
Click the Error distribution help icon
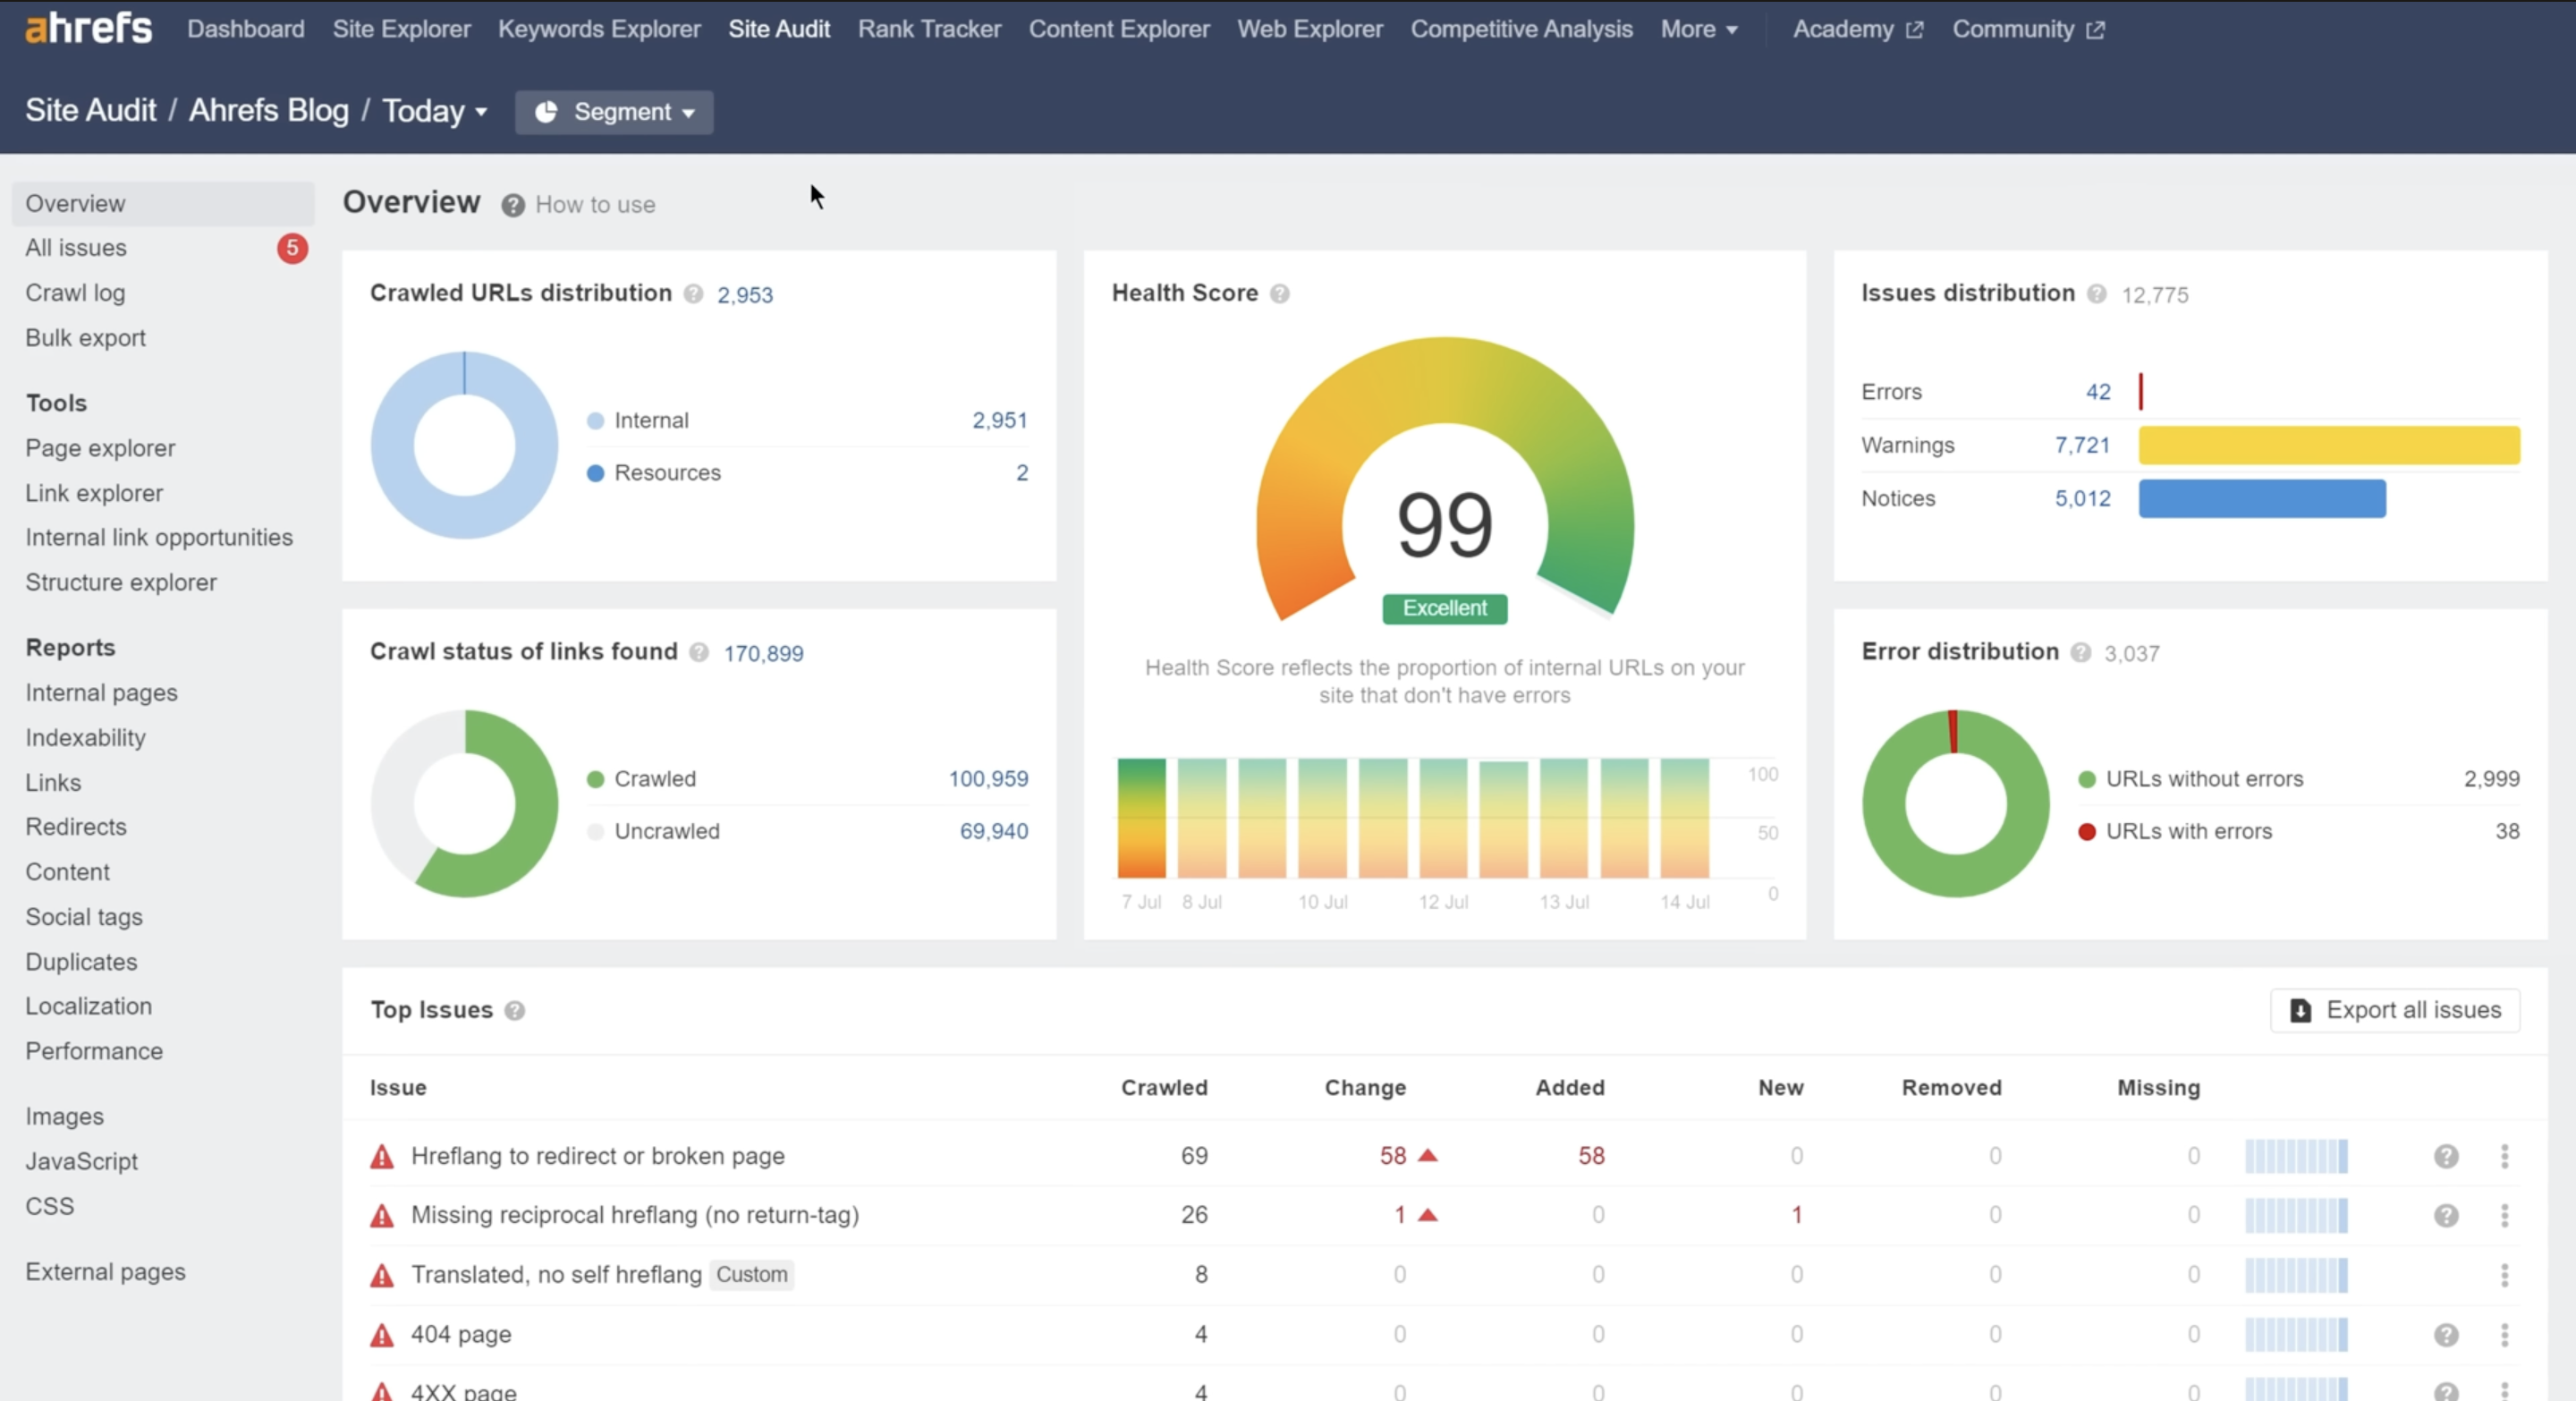(2081, 652)
